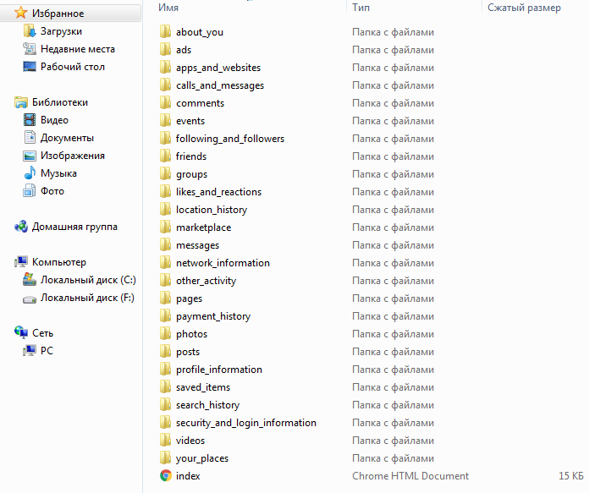Click the 15 КБ size value

coord(571,476)
